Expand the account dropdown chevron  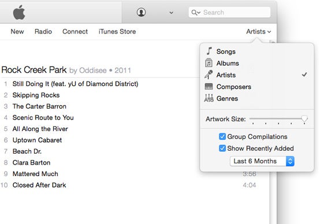click(x=171, y=13)
